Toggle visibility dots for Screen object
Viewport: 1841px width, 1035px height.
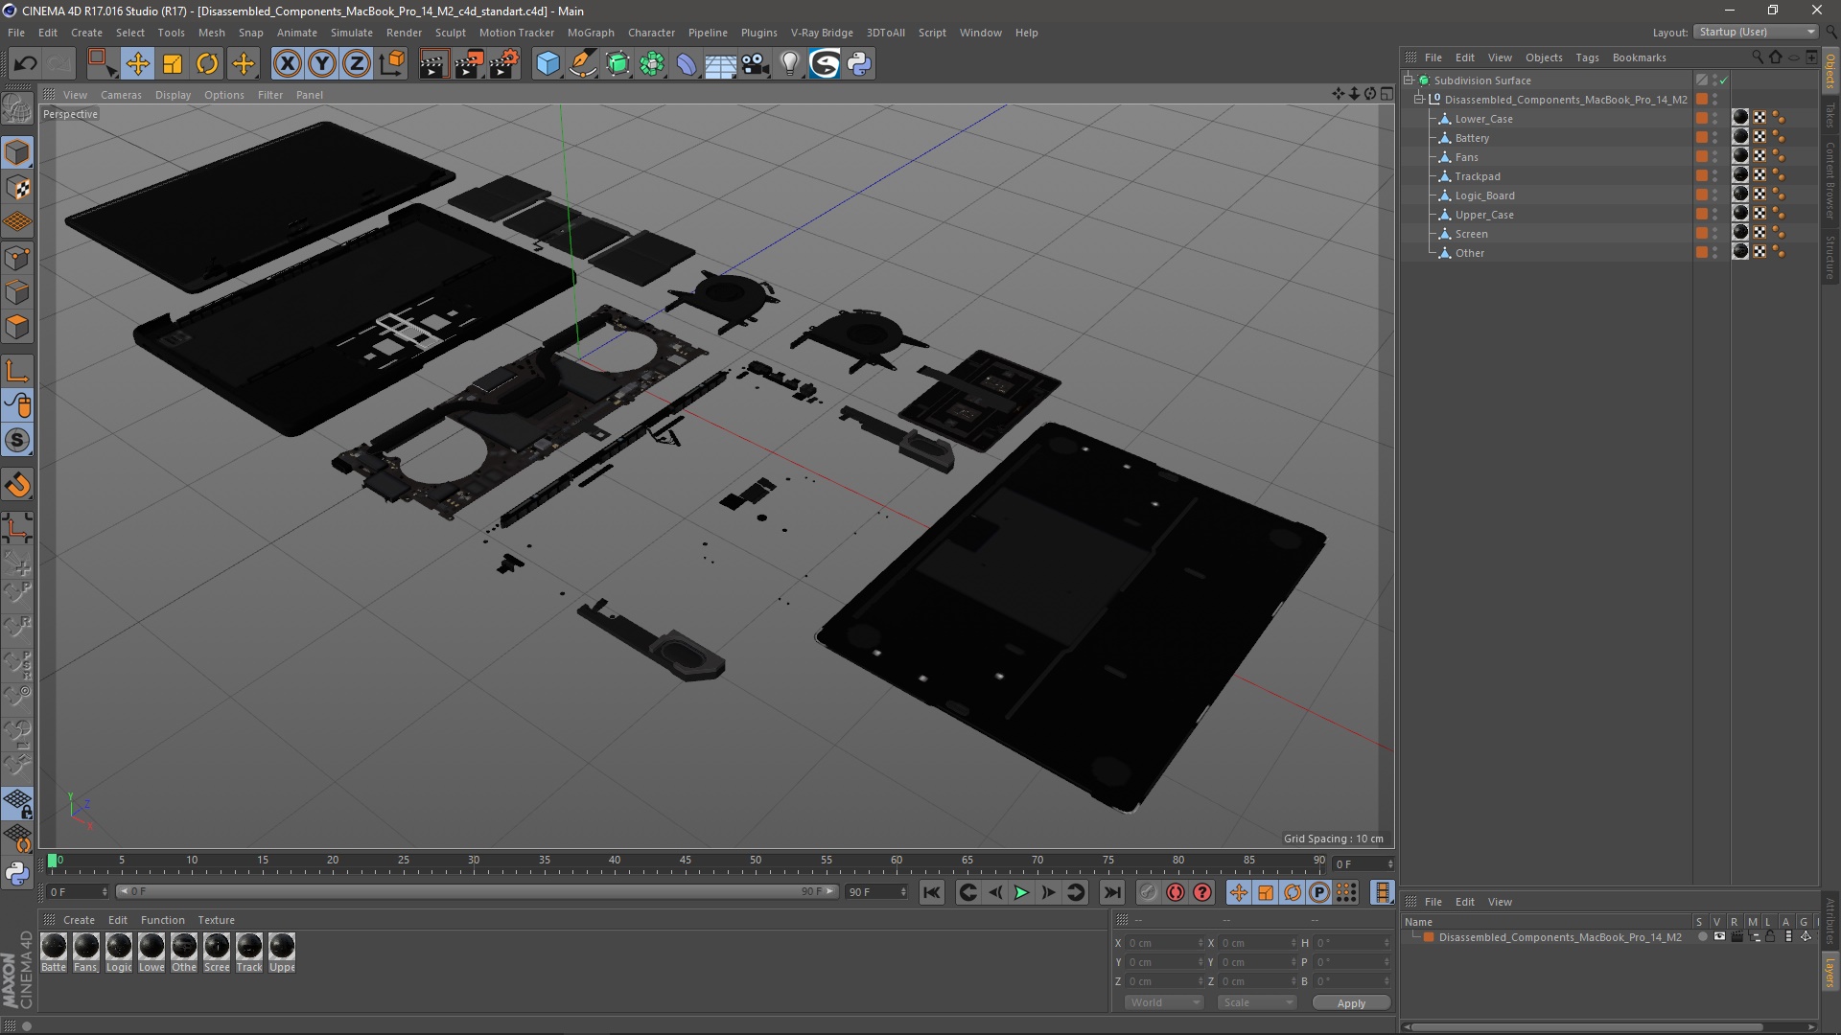click(x=1715, y=234)
